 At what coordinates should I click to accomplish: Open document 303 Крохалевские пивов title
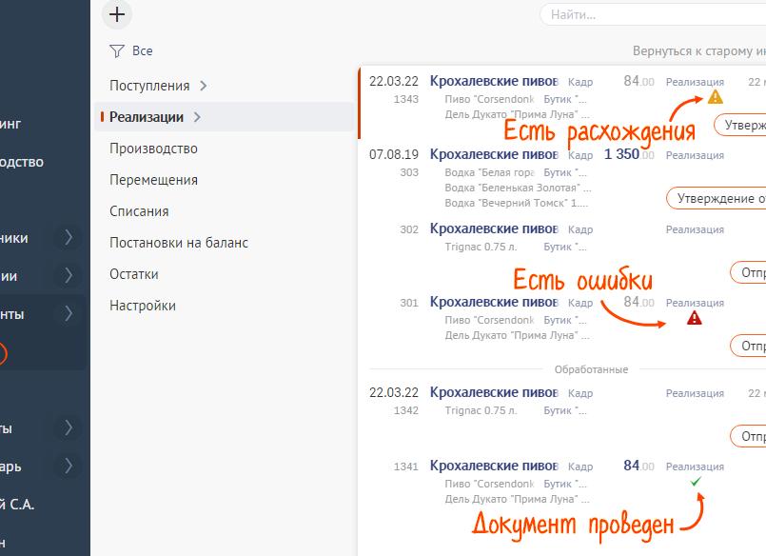coord(494,154)
